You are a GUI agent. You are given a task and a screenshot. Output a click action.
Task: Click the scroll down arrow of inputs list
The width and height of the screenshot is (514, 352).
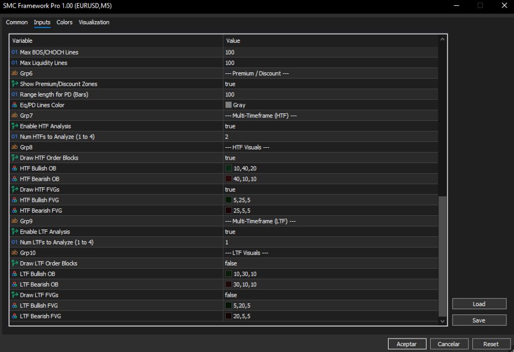[x=442, y=321]
